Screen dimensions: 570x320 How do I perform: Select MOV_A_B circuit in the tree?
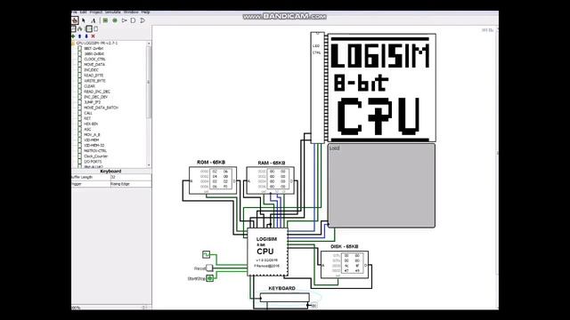(92, 134)
